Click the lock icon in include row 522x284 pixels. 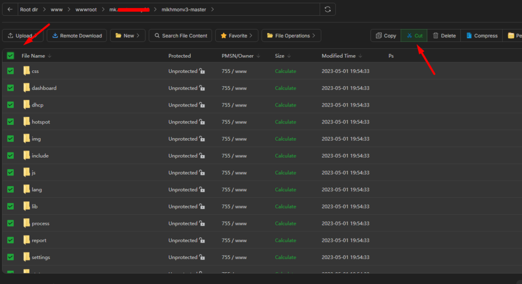(202, 156)
